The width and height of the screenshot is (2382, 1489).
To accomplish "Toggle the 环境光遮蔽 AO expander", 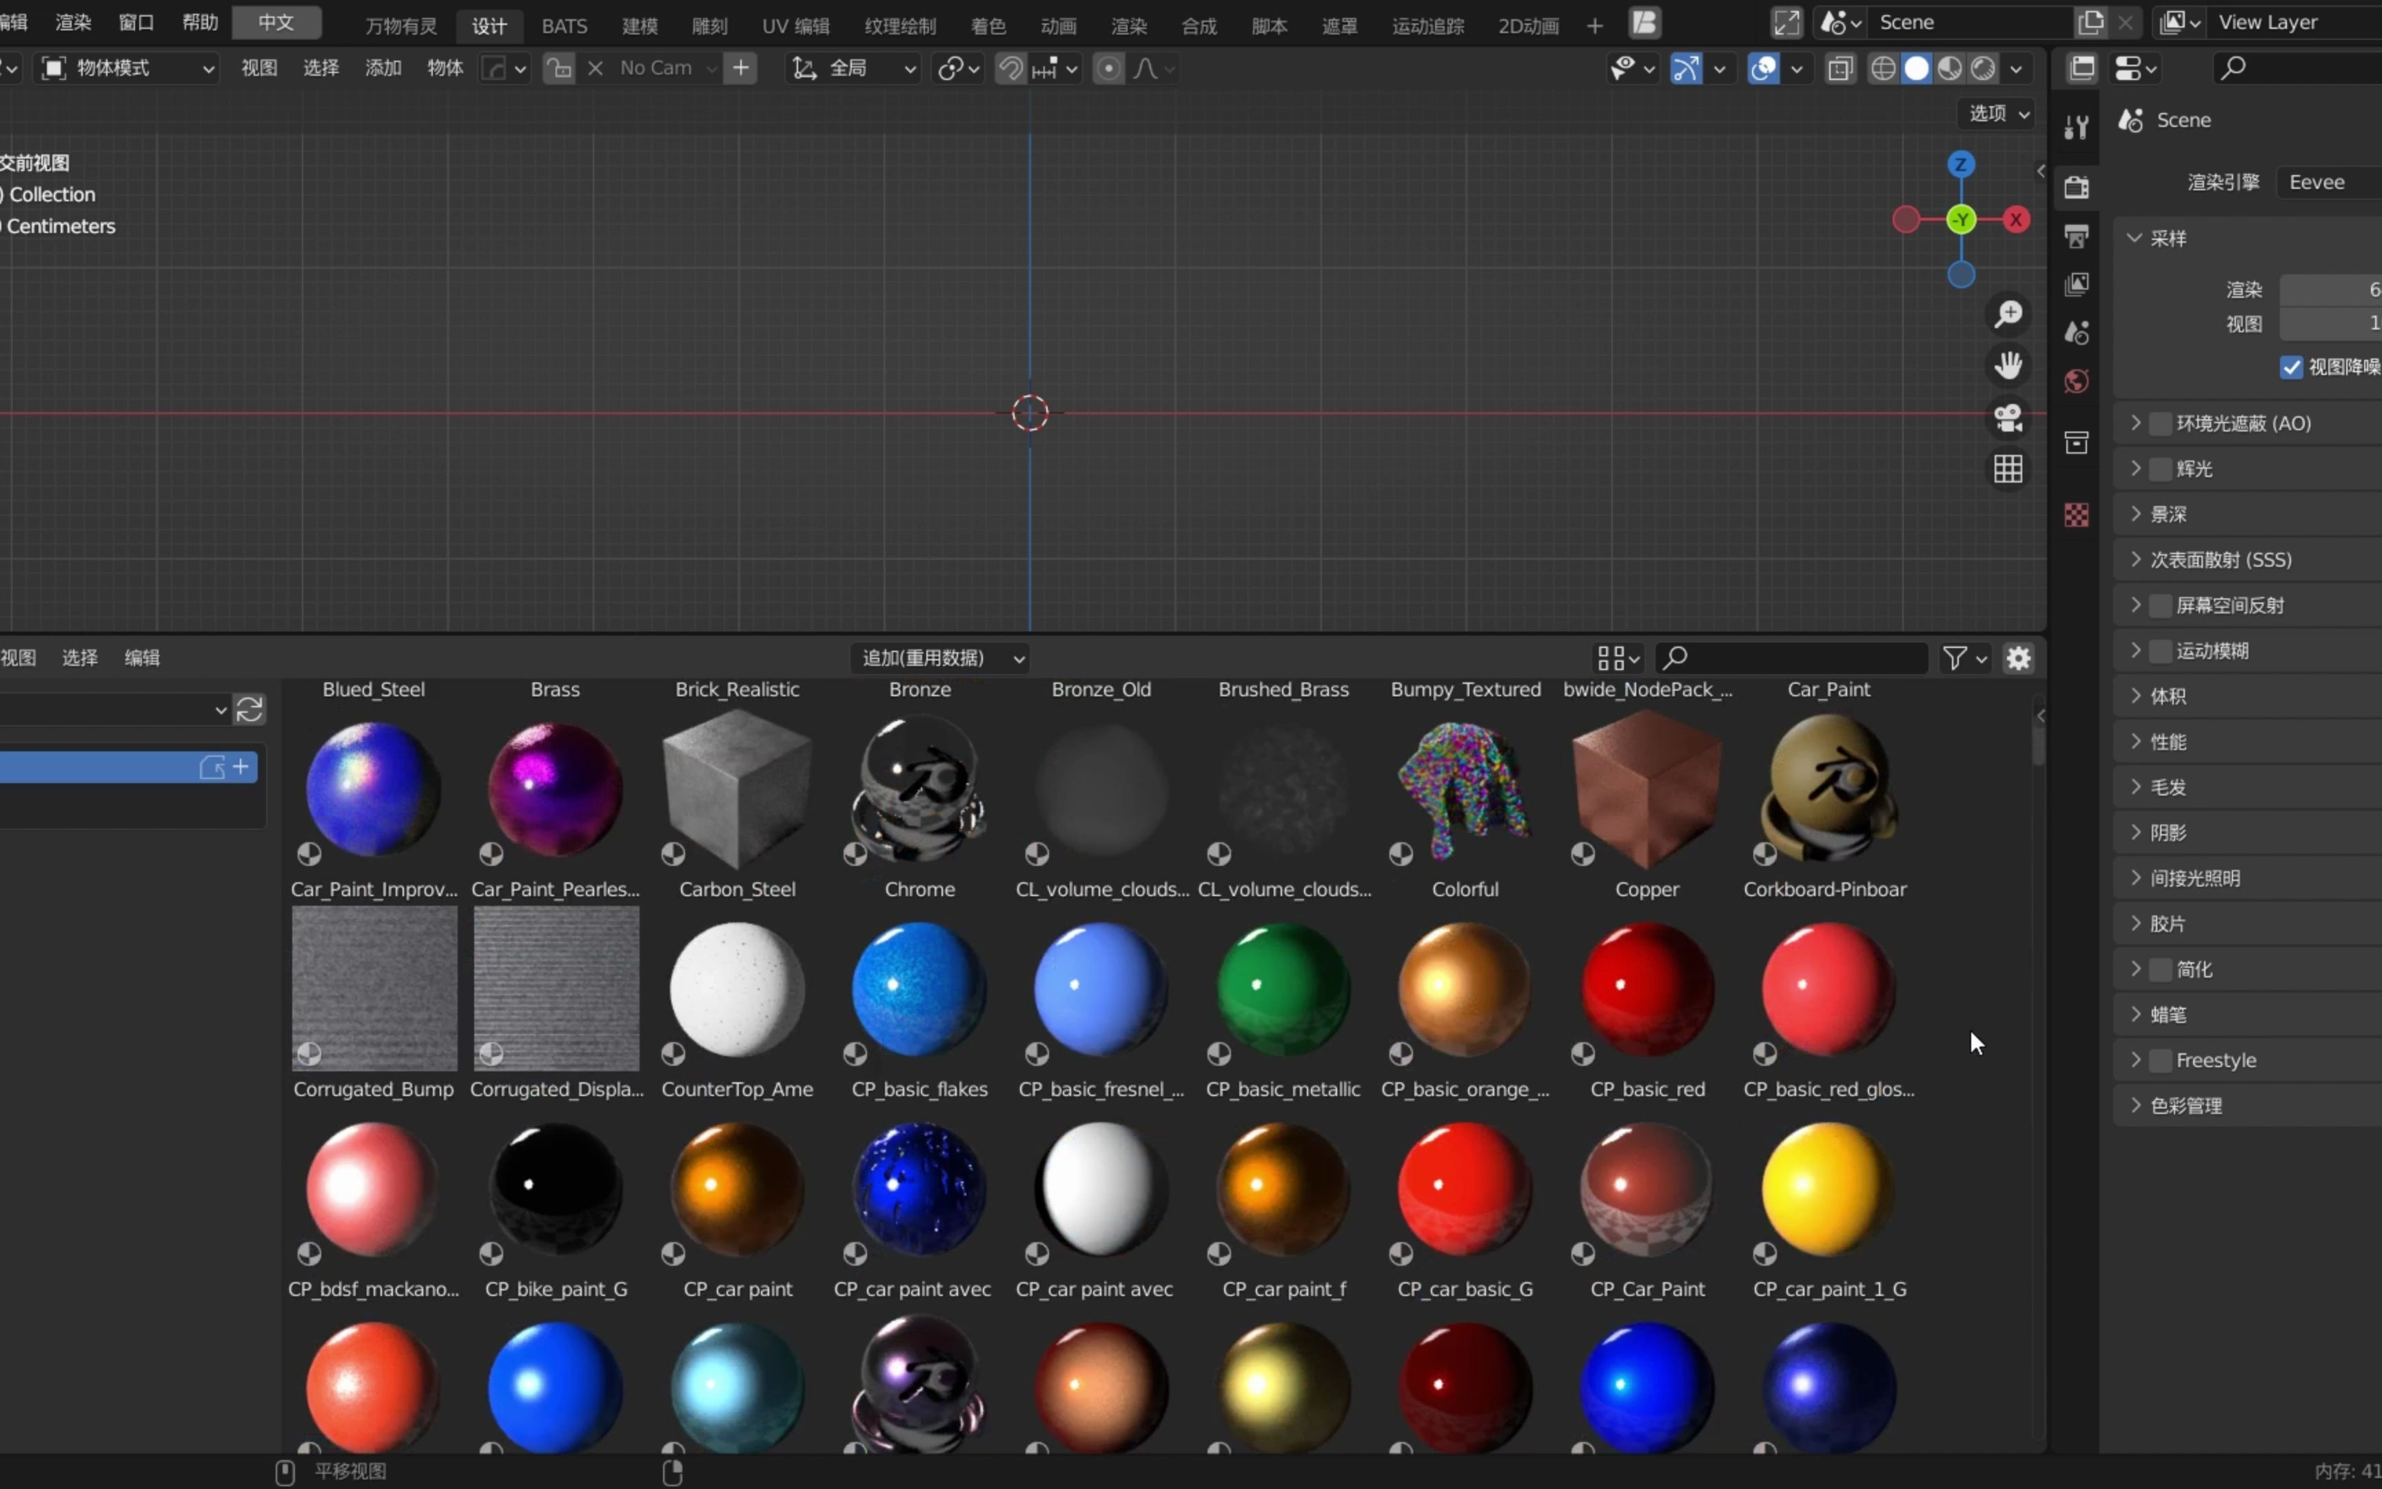I will (2133, 422).
